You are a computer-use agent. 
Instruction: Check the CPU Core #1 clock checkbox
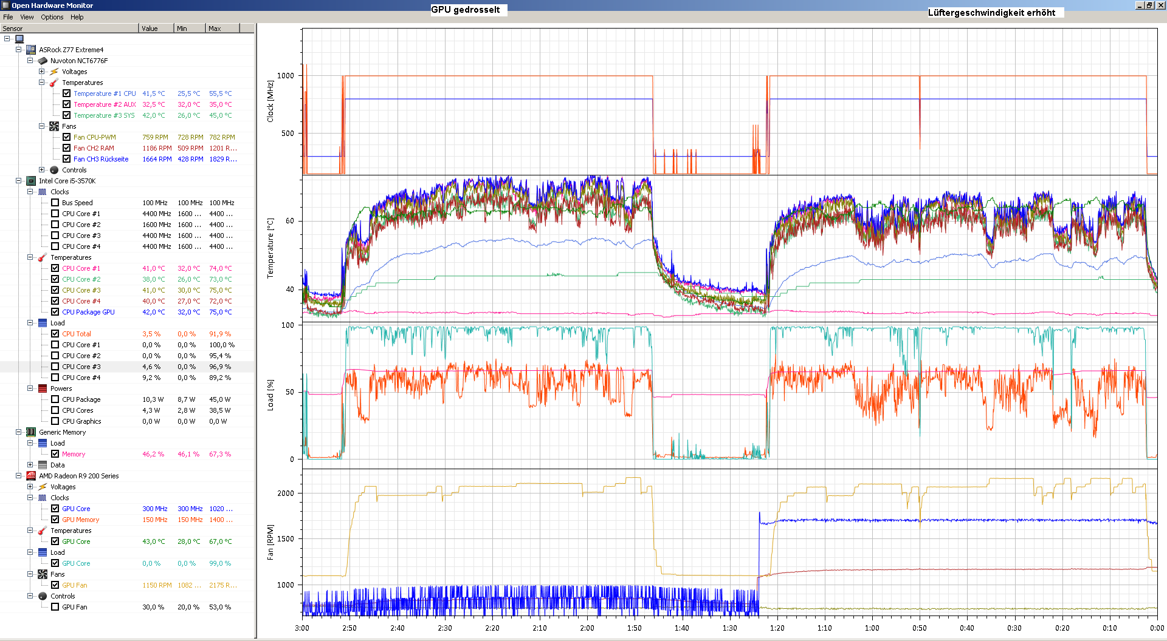click(55, 214)
